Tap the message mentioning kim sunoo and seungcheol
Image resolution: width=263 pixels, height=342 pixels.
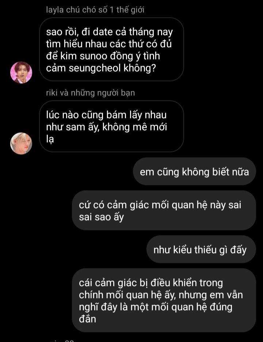click(x=111, y=49)
